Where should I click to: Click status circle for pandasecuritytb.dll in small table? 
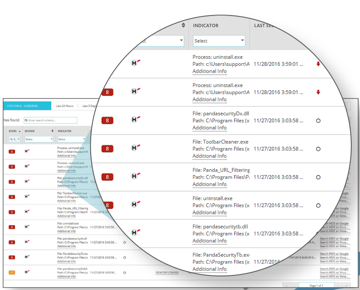coord(125,243)
